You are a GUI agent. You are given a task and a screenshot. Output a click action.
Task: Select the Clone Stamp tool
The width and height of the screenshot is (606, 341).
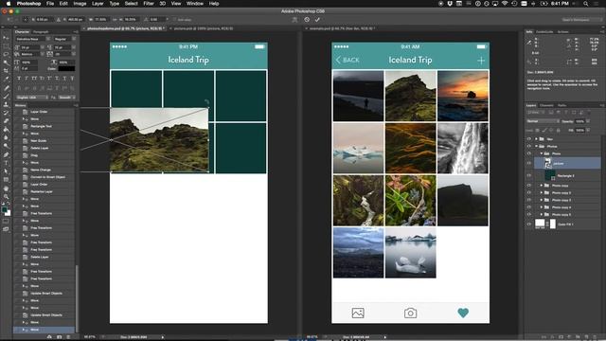click(x=6, y=104)
